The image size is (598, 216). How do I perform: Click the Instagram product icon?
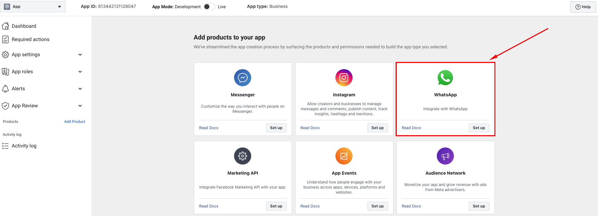tap(344, 78)
